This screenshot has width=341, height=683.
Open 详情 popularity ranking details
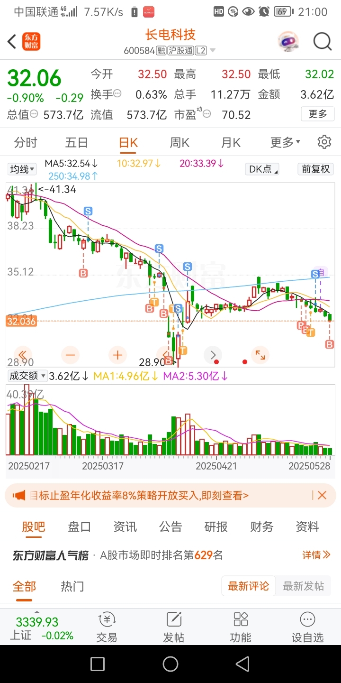tap(316, 555)
